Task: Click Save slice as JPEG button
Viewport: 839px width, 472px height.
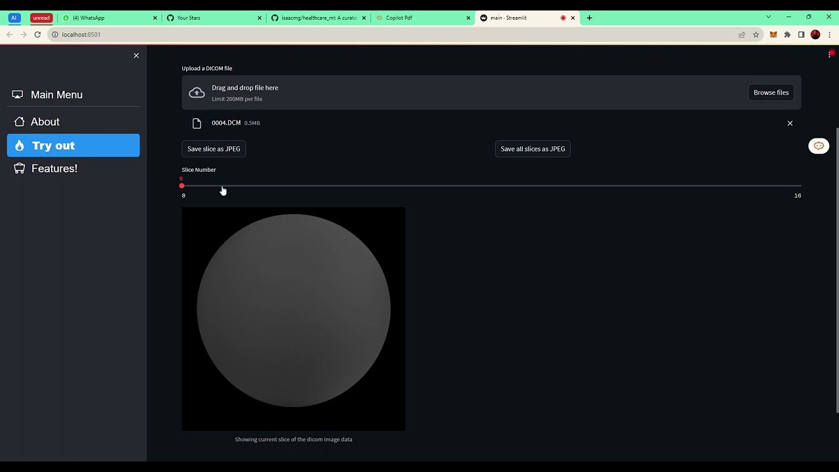Action: click(214, 149)
